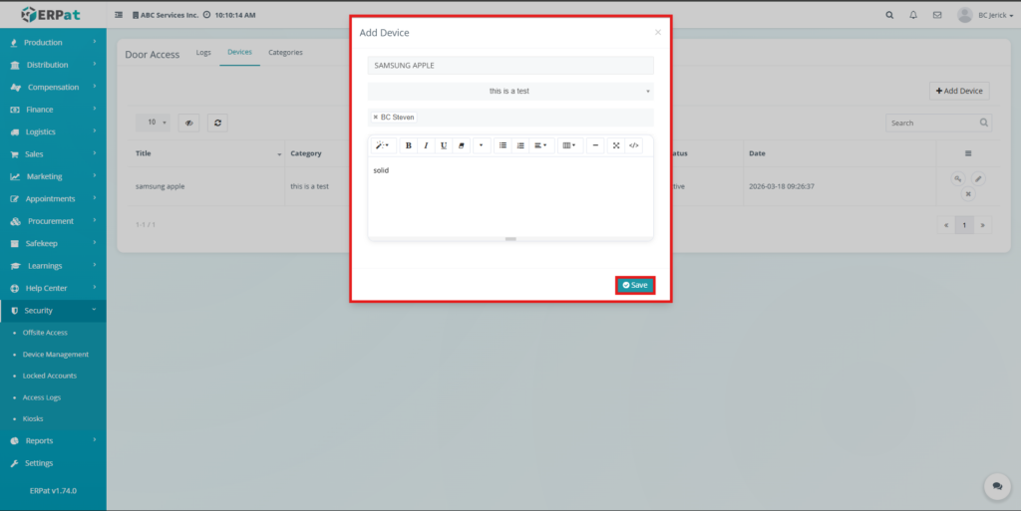1021x511 pixels.
Task: Expand the editor to fullscreen
Action: [616, 145]
